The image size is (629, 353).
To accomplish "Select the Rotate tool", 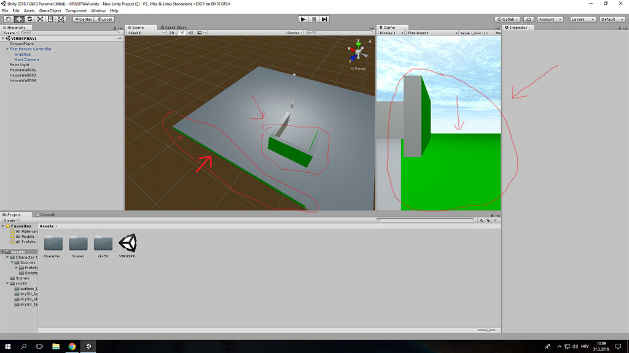I will pyautogui.click(x=30, y=19).
